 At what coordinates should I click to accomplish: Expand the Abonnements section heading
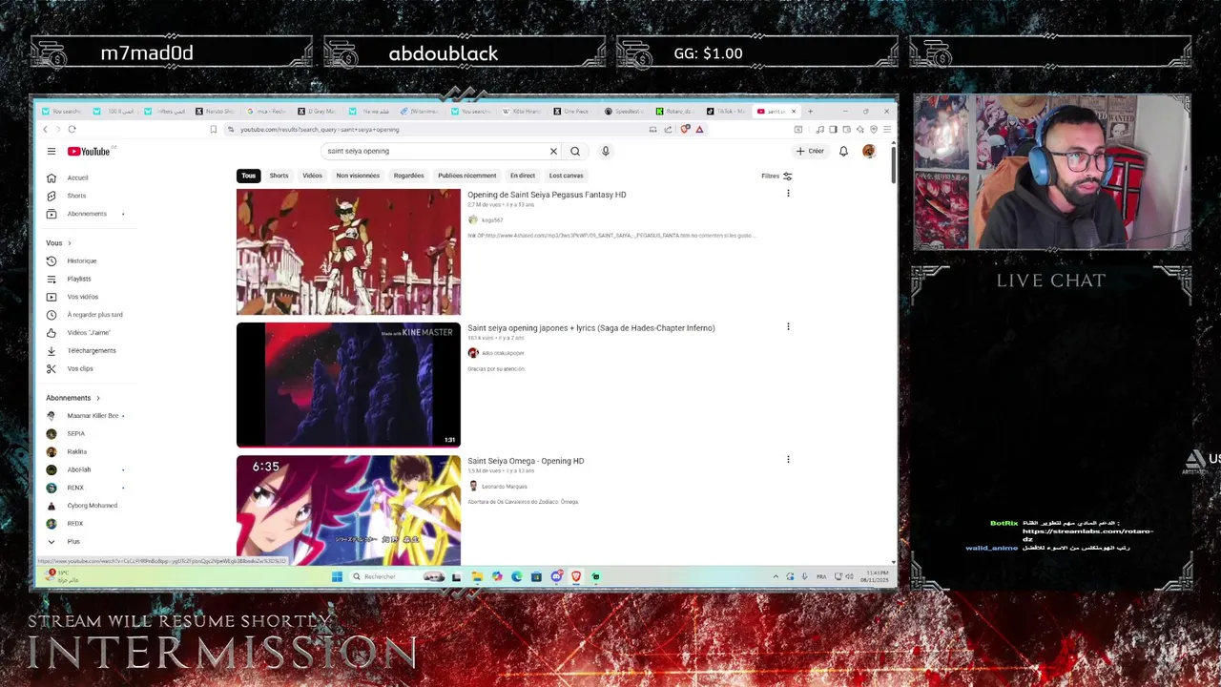[x=72, y=398]
